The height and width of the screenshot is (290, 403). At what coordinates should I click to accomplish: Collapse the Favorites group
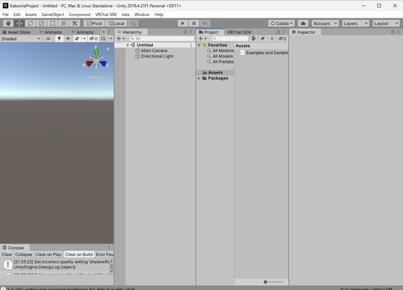pyautogui.click(x=199, y=45)
